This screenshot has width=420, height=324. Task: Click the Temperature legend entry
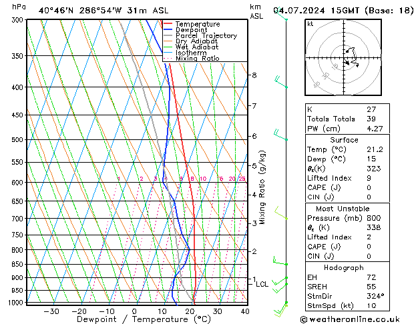[x=198, y=24]
